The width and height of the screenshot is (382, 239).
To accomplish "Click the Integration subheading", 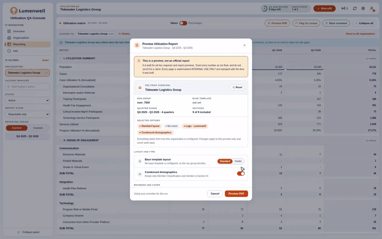I will point(66,182).
